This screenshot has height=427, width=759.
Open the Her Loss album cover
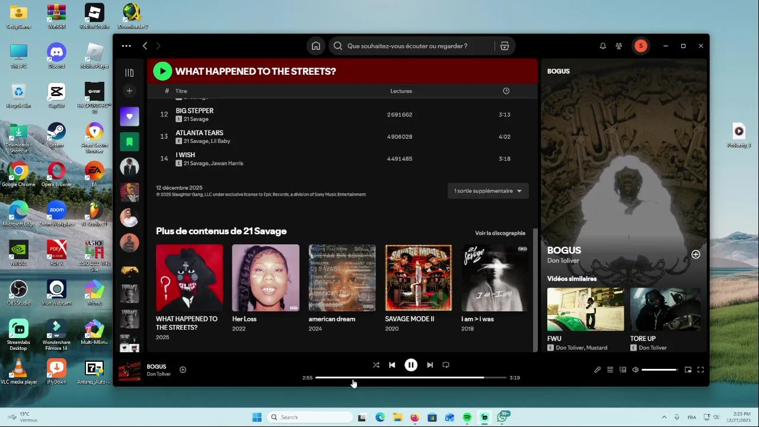coord(266,278)
